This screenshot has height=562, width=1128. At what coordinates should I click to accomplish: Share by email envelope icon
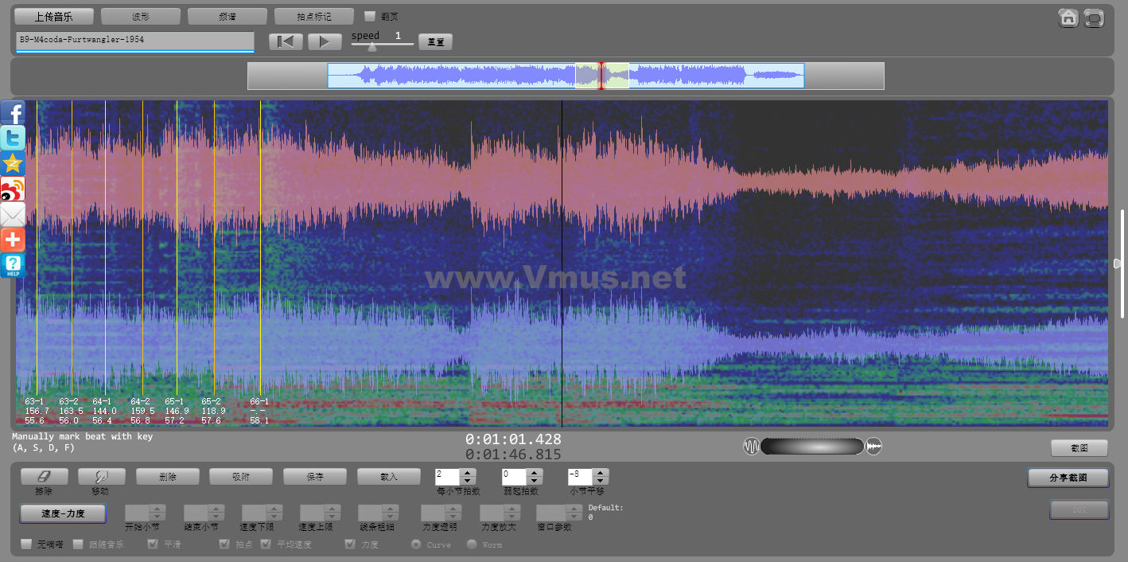pos(13,215)
